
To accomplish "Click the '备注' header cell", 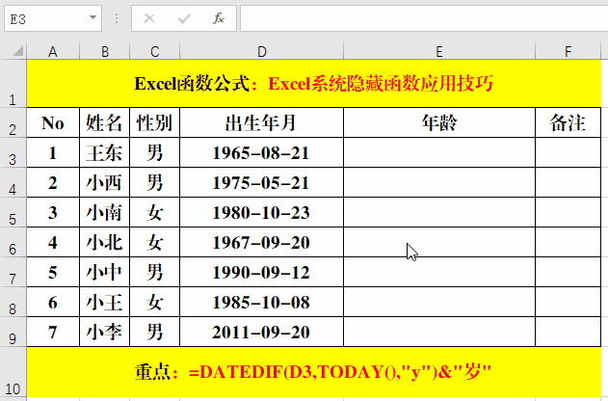I will 568,122.
